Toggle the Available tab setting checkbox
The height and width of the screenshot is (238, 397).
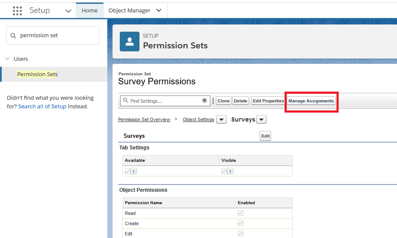point(127,171)
